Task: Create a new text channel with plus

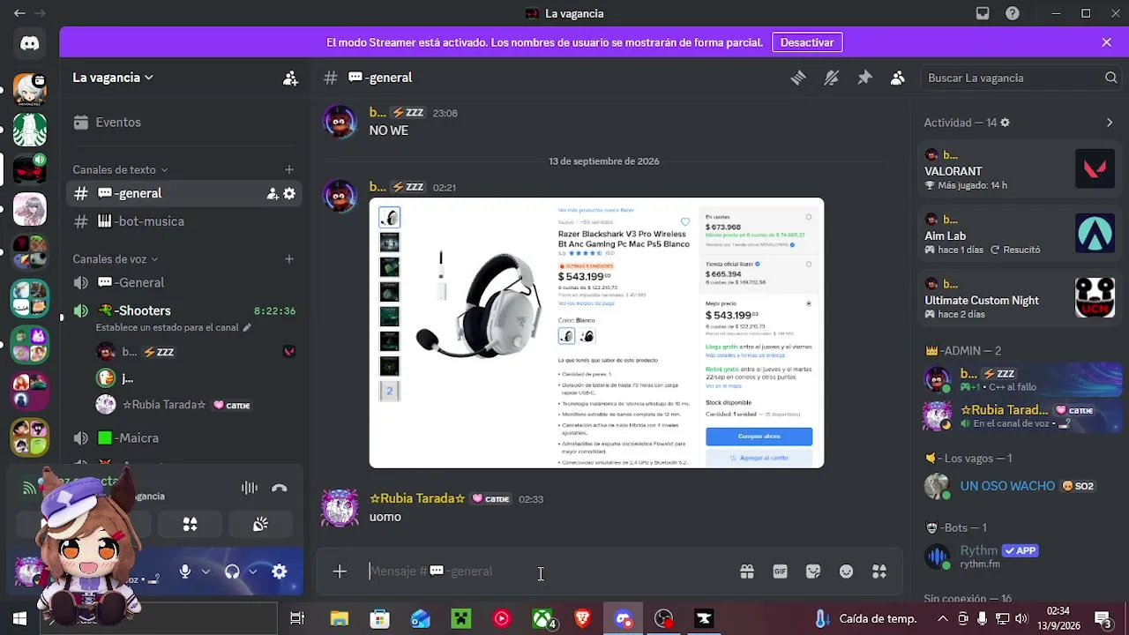Action: click(x=289, y=169)
